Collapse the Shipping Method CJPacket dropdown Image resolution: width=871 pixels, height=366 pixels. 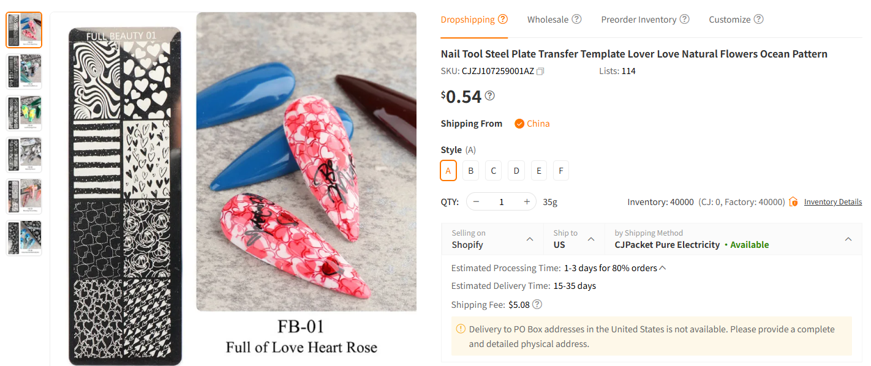pyautogui.click(x=848, y=239)
